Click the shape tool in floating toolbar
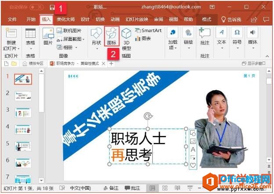Image resolution: width=274 pixels, height=194 pixels. coord(193,134)
